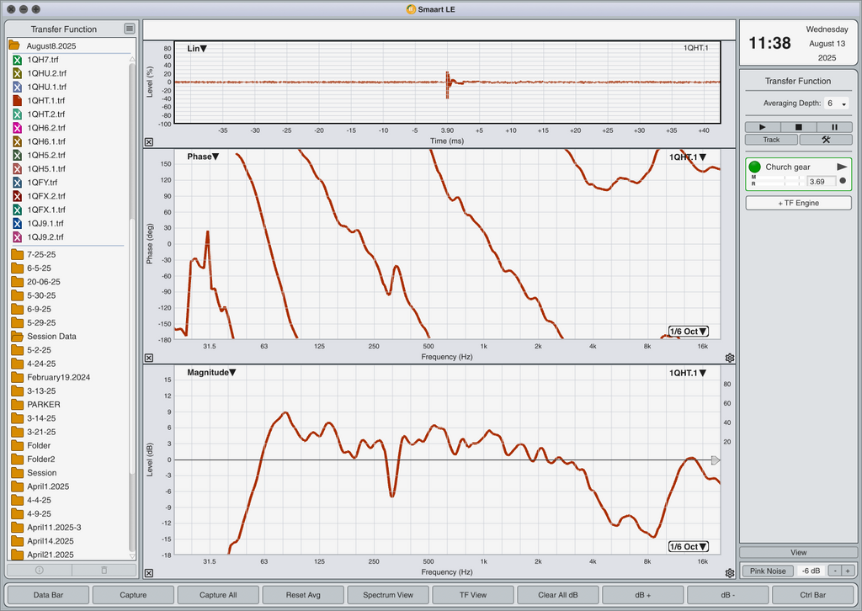Turn on Pink Noise generator

tap(766, 571)
